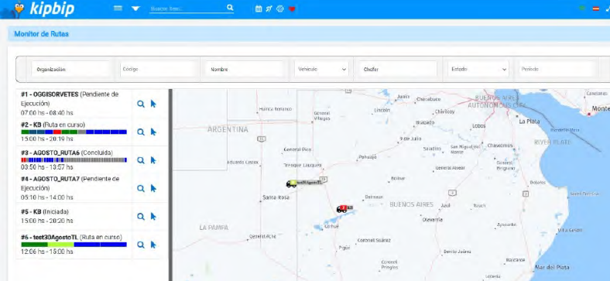
Task: Click the kipbip logo
Action: click(43, 9)
